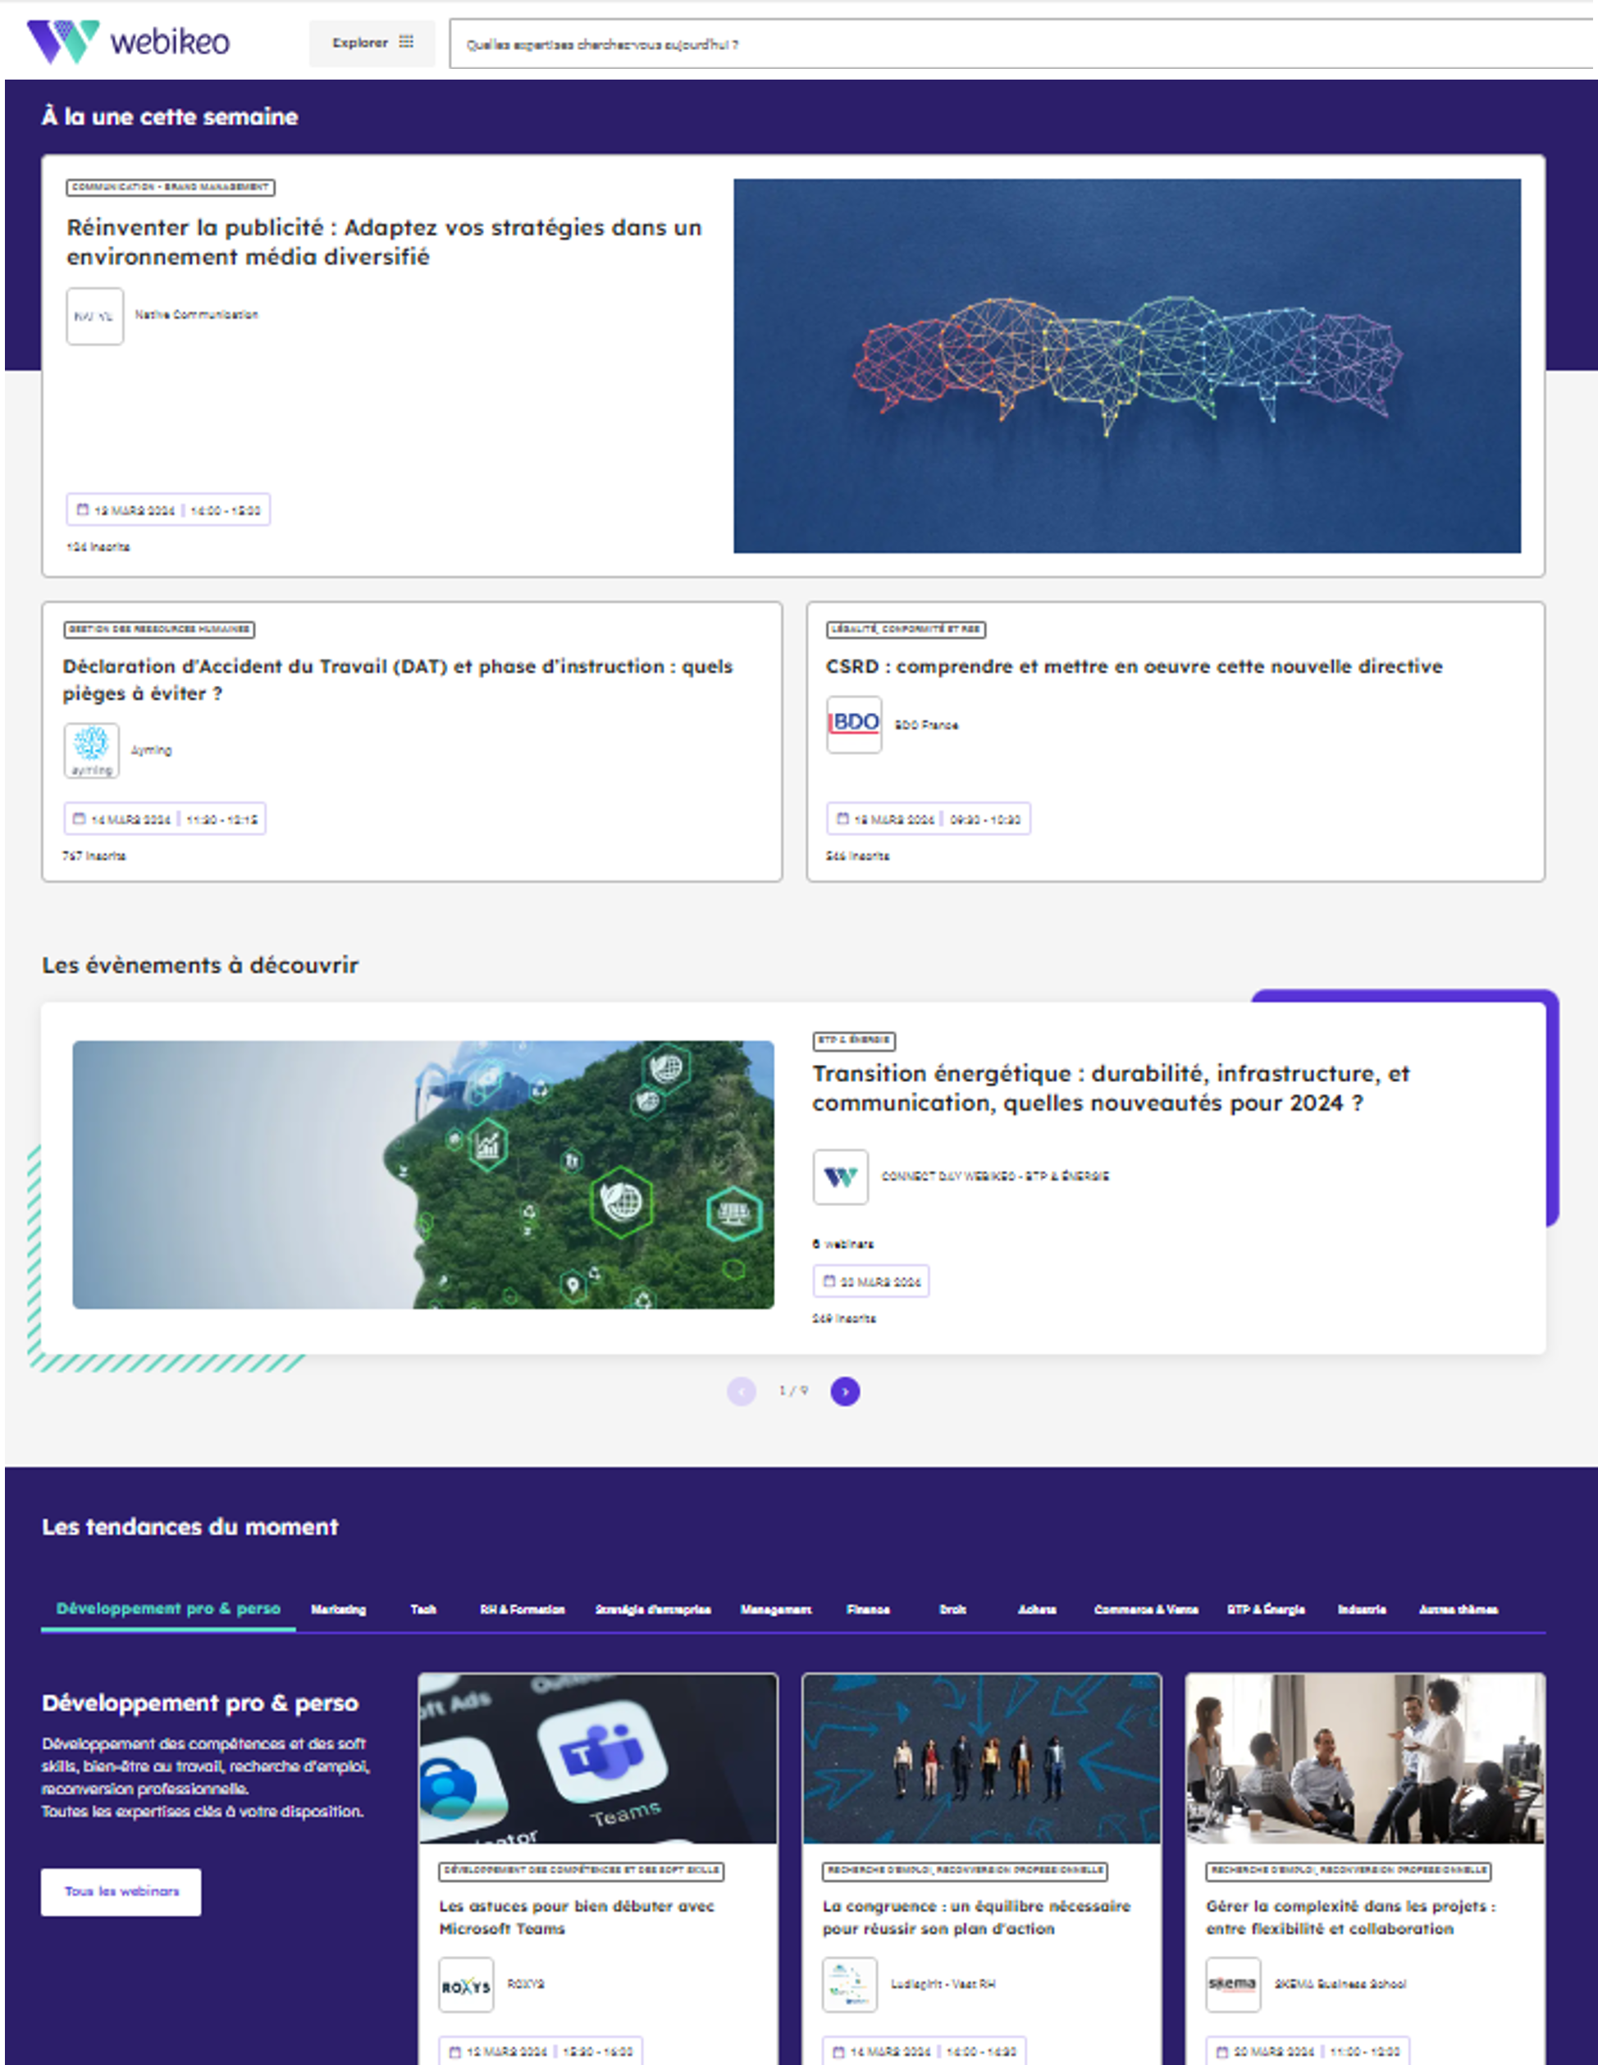Switch to the Tech tab
The height and width of the screenshot is (2065, 1598).
[x=422, y=1610]
